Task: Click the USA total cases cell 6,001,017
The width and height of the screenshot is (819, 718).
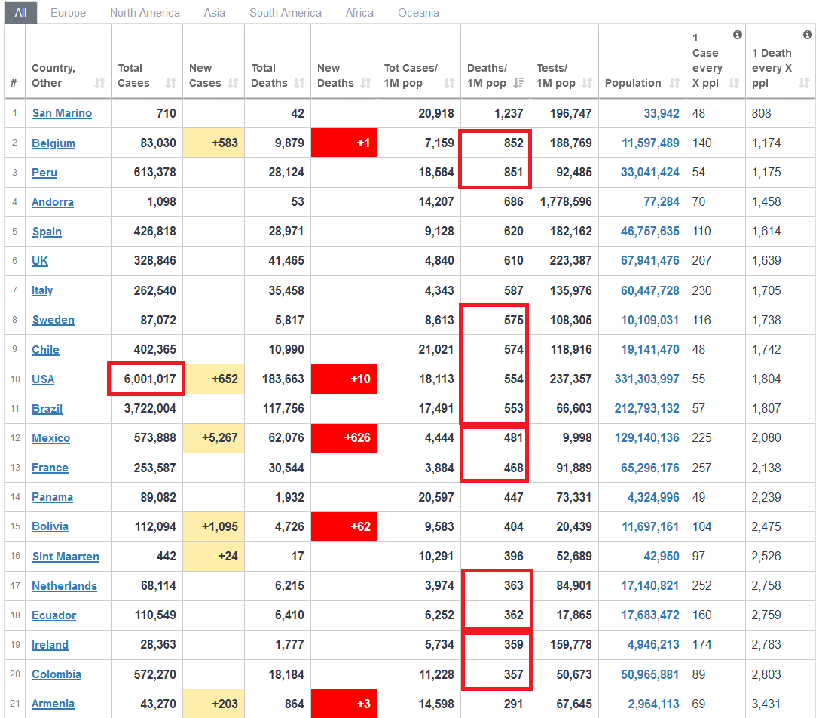Action: tap(146, 379)
